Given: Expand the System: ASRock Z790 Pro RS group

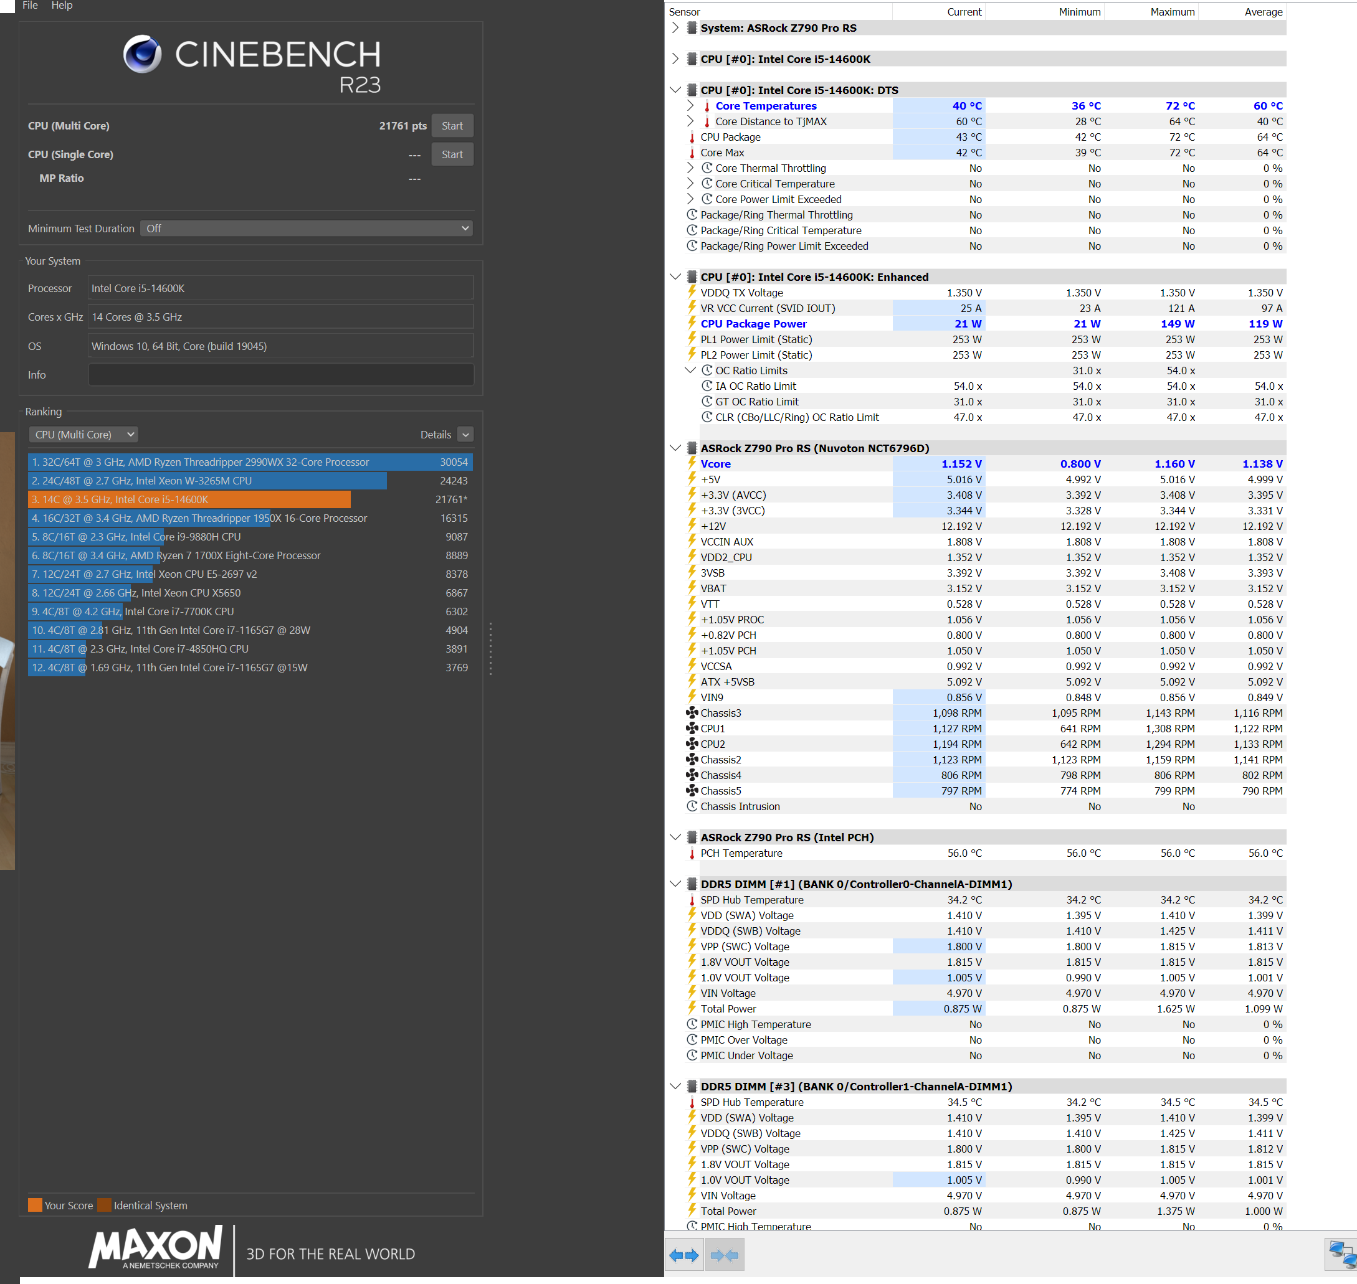Looking at the screenshot, I should pos(675,28).
